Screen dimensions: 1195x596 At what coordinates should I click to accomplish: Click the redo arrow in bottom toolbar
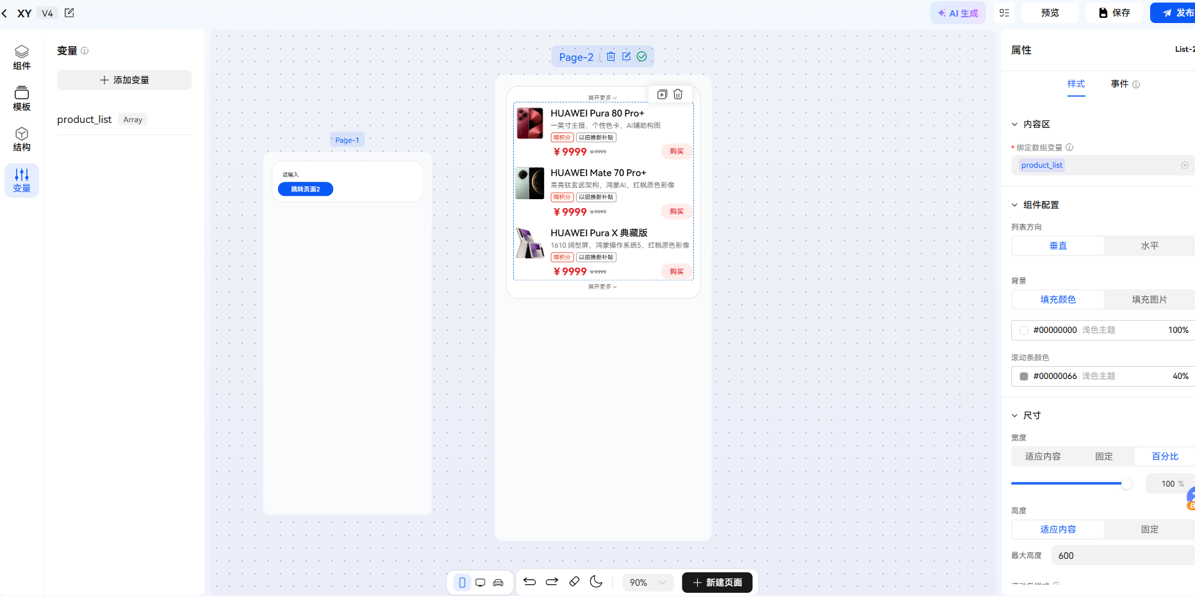coord(552,582)
